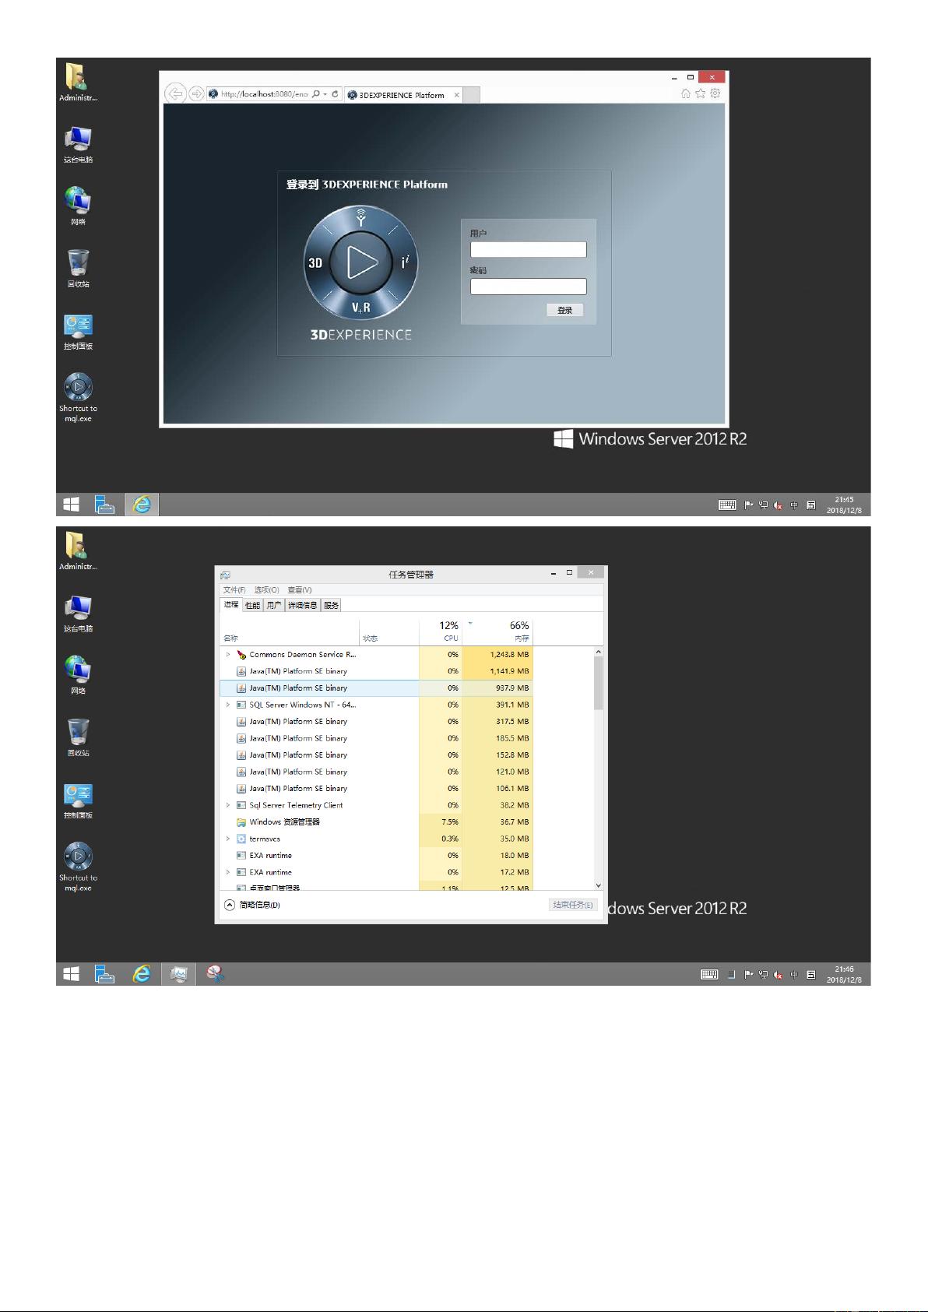Click the 用户 username input field
This screenshot has width=928, height=1312.
pyautogui.click(x=529, y=249)
